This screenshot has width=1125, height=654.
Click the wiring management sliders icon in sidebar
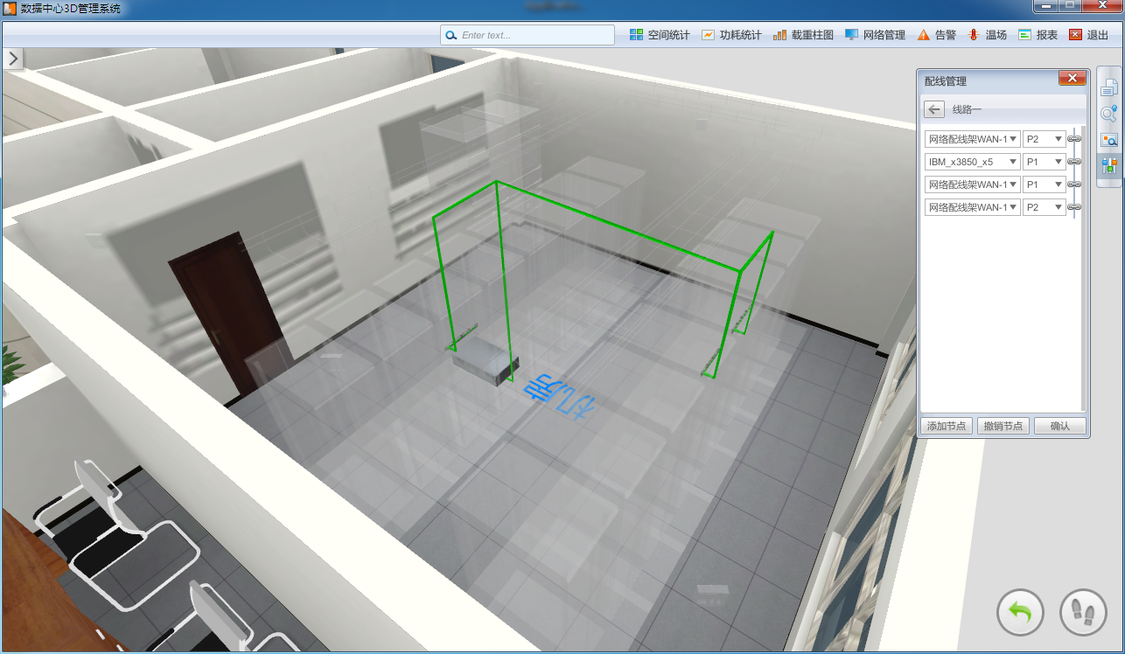[1108, 164]
